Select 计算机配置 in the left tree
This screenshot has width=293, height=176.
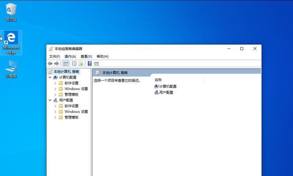pyautogui.click(x=65, y=77)
